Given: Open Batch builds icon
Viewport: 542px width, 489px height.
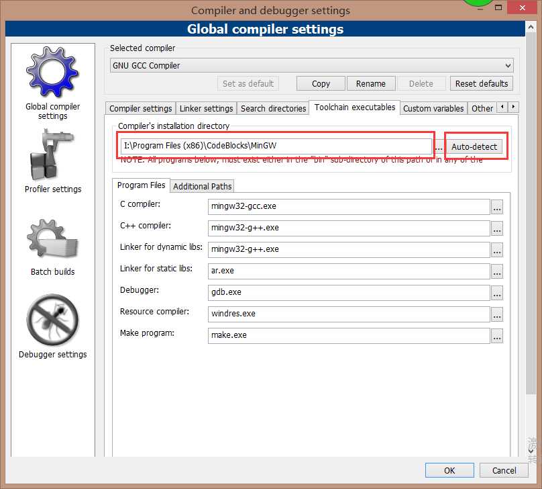Looking at the screenshot, I should (x=52, y=238).
